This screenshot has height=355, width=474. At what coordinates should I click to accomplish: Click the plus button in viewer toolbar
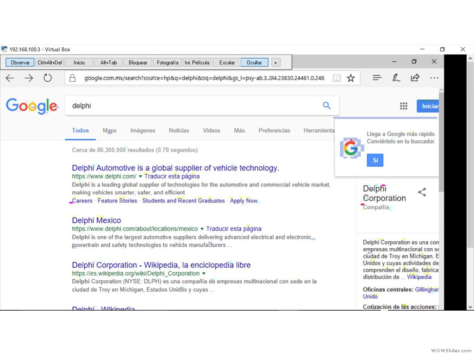pyautogui.click(x=275, y=62)
